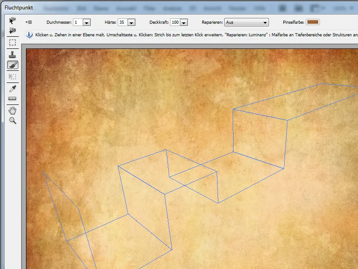358x269 pixels.
Task: Select the Measure ruler tool
Action: pyautogui.click(x=13, y=99)
